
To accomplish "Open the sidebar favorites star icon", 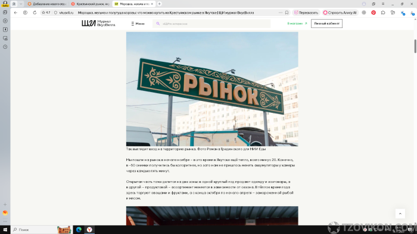I will [5, 30].
